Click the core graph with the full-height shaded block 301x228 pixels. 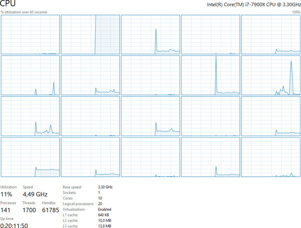pyautogui.click(x=90, y=34)
